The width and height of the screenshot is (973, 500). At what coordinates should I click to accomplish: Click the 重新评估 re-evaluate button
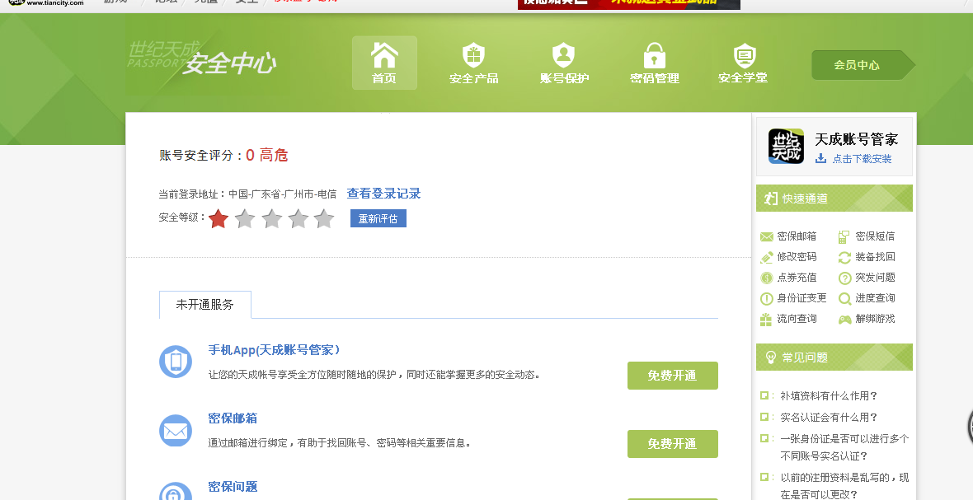coord(378,219)
